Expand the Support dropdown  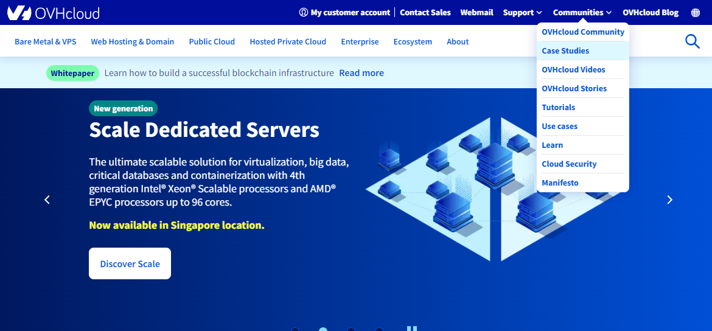[522, 13]
